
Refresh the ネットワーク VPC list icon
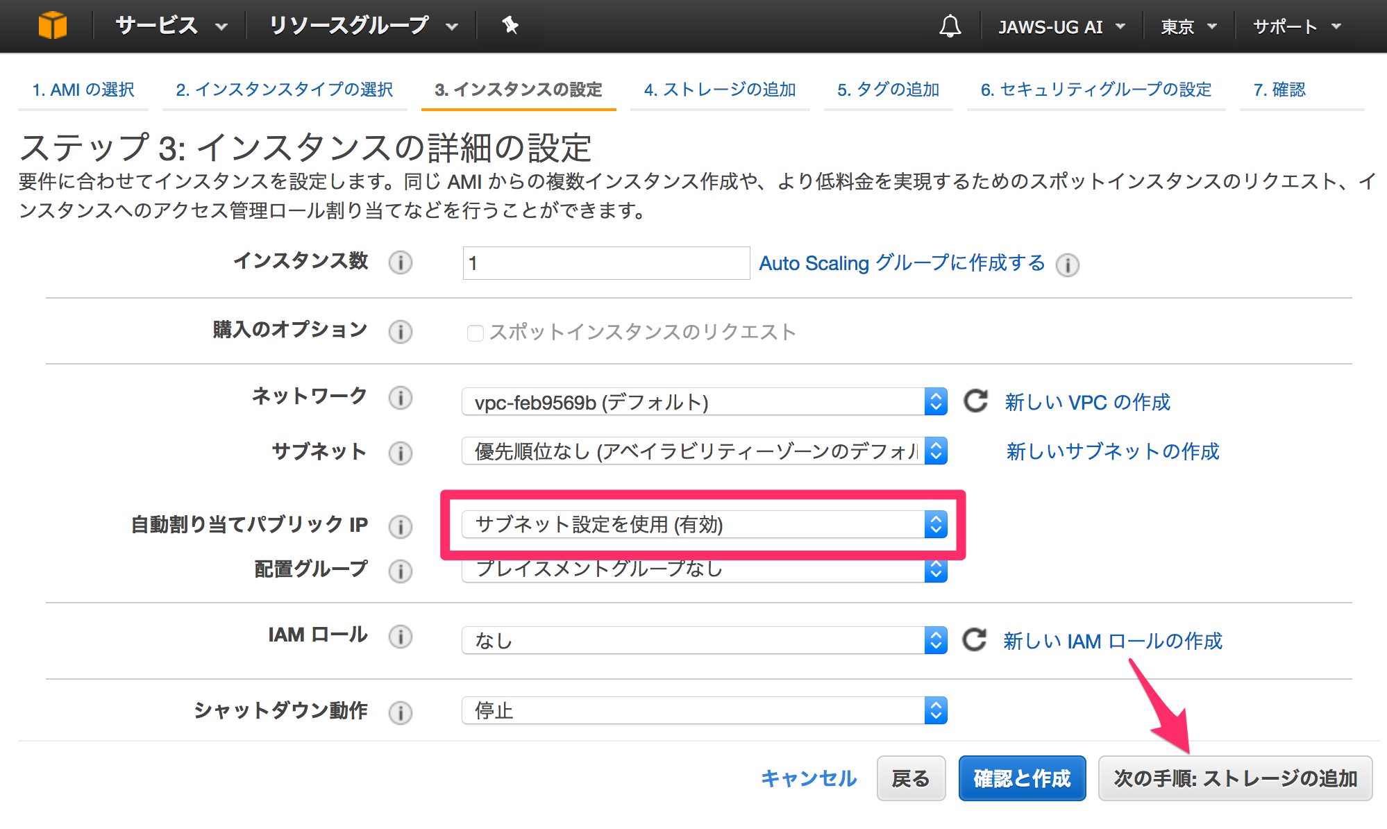[x=975, y=401]
